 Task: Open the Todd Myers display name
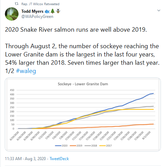point(32,11)
